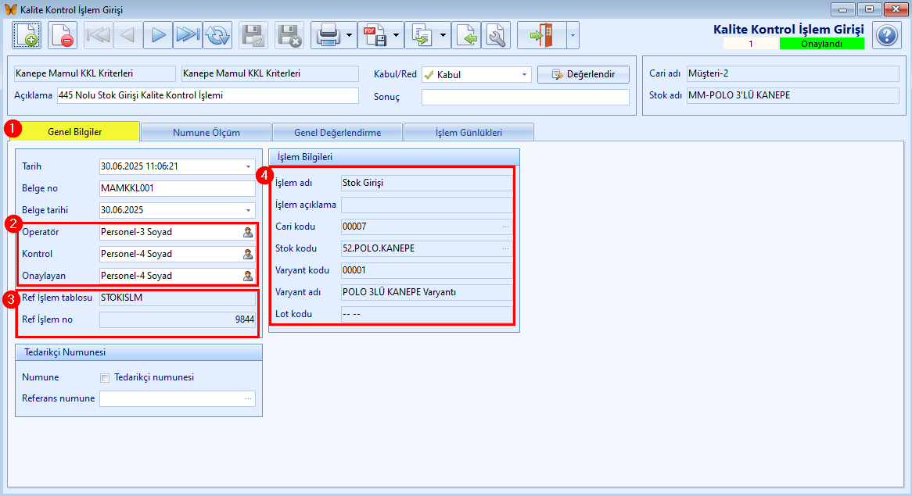Open the Genel Değerlendirme tab

pyautogui.click(x=337, y=133)
